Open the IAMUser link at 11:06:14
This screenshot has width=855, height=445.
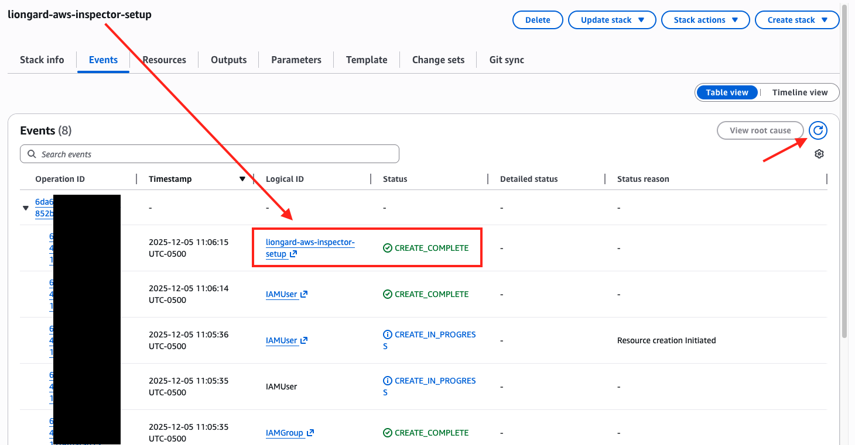pos(286,294)
